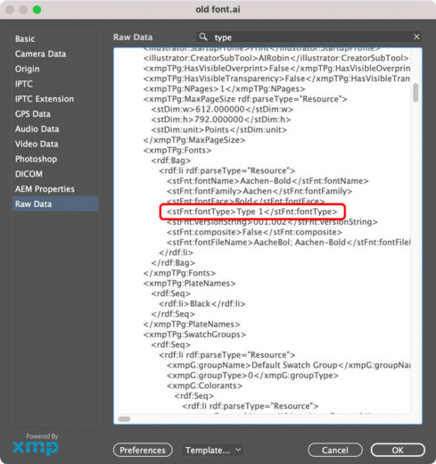436x464 pixels.
Task: Click the Template dropdown chevron arrow
Action: click(x=238, y=450)
